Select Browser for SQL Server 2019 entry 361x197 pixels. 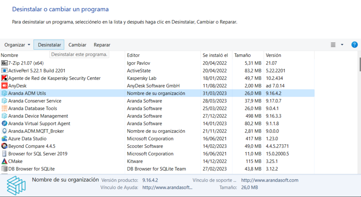38,154
